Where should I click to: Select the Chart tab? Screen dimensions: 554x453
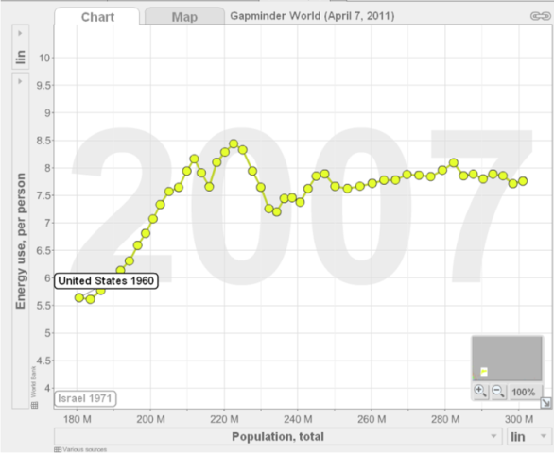point(97,17)
